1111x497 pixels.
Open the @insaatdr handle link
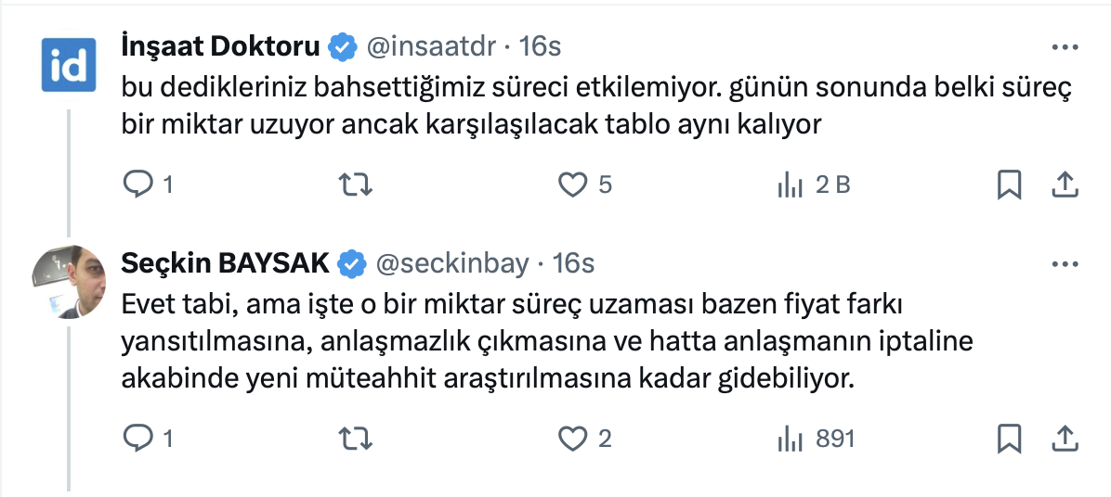coord(433,45)
